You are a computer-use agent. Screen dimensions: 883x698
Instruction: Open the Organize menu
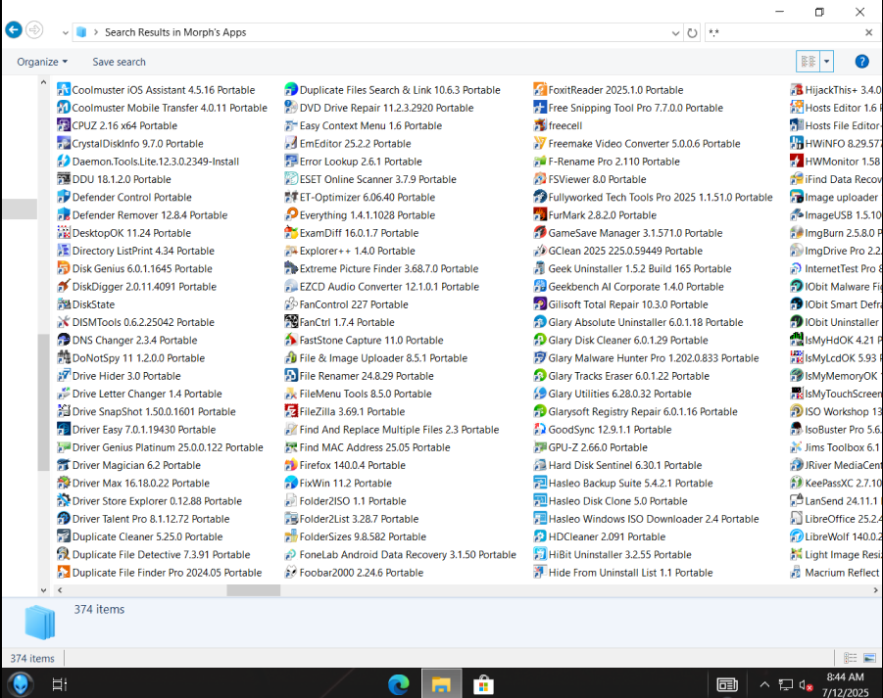[42, 62]
